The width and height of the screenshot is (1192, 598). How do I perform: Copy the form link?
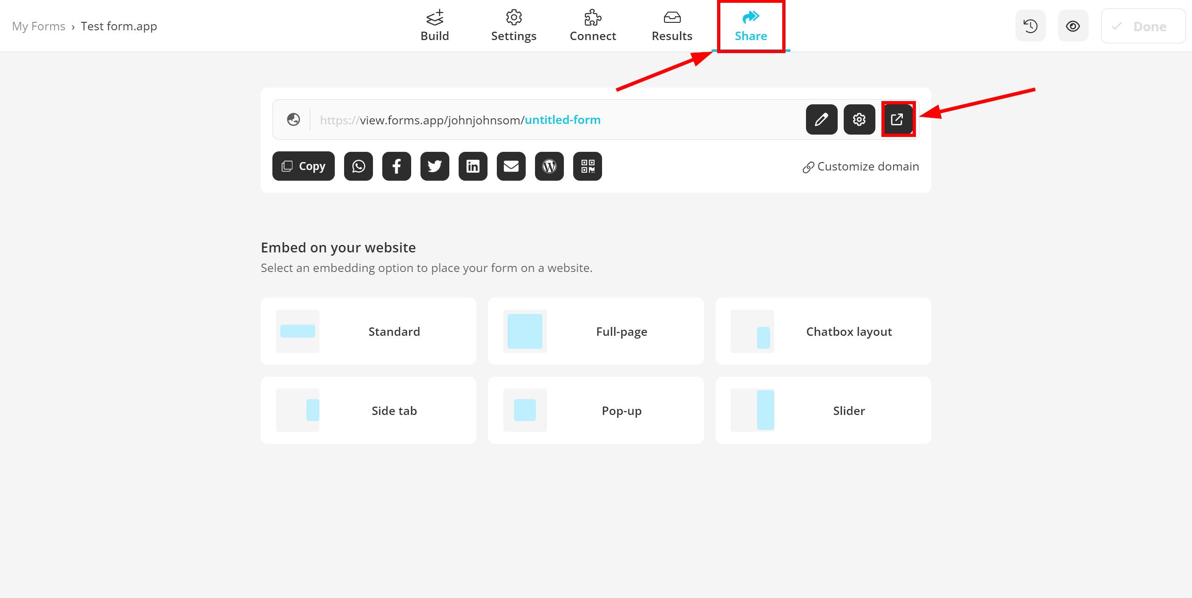[x=304, y=166]
